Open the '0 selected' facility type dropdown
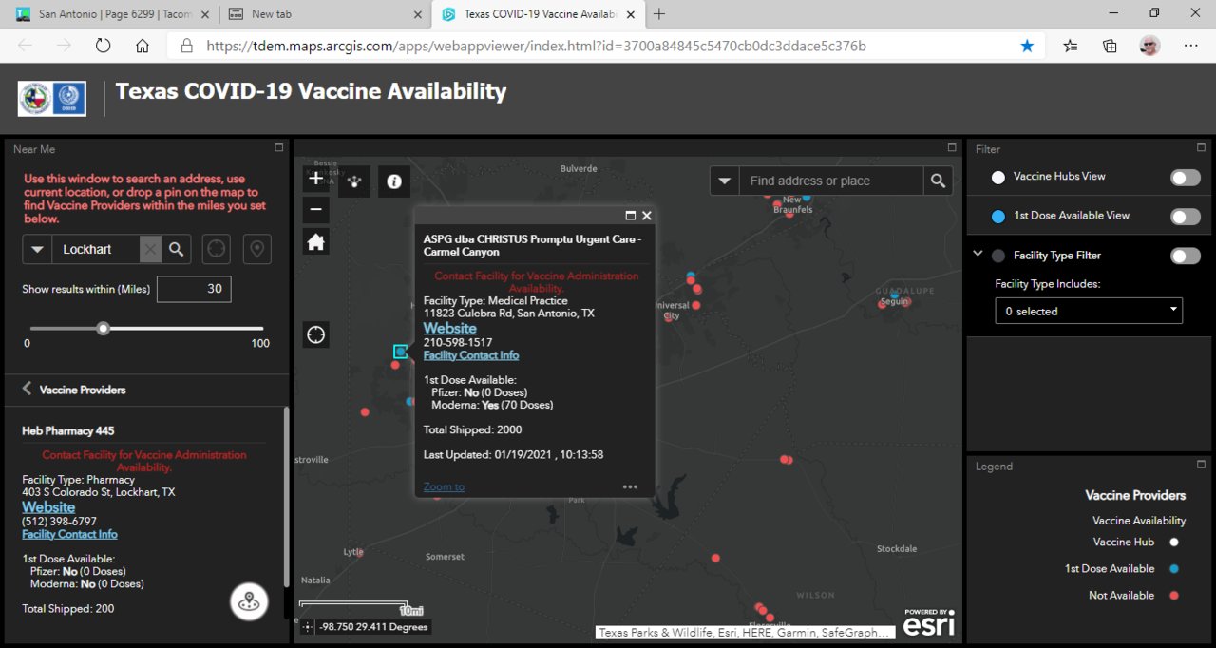This screenshot has height=648, width=1216. (1089, 311)
